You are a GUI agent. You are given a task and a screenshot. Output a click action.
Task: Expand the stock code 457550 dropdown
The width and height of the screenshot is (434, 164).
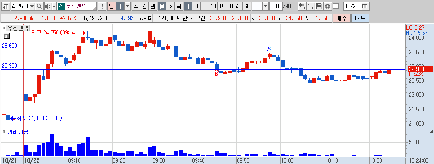[x=32, y=6]
